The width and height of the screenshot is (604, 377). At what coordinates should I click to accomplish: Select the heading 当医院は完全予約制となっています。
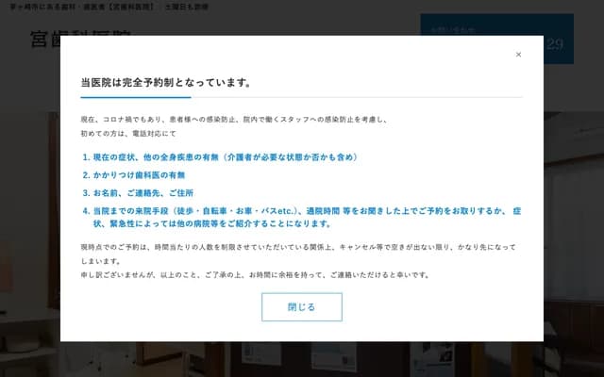[166, 82]
